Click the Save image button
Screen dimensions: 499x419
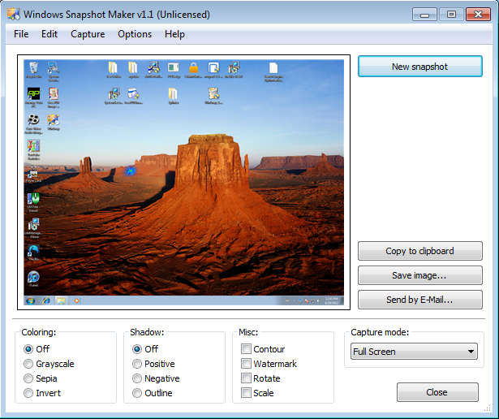click(419, 275)
